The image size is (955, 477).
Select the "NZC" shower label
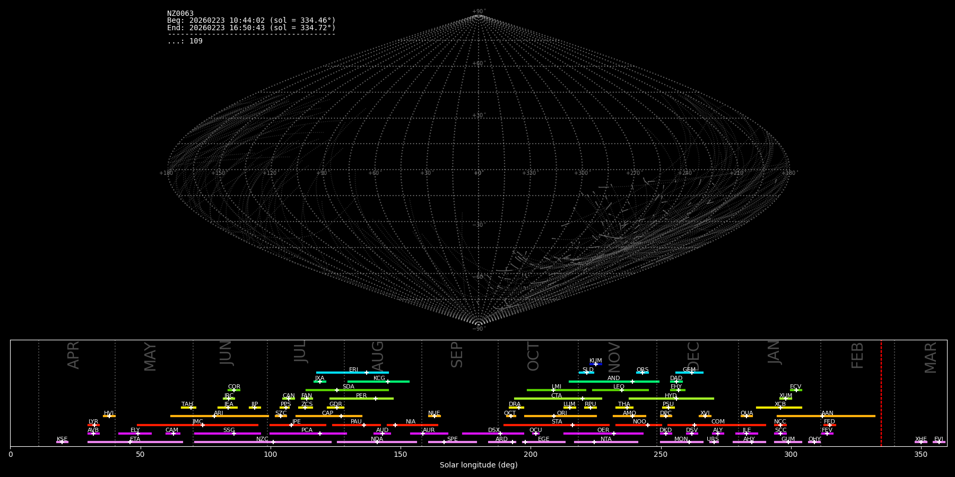pos(263,439)
